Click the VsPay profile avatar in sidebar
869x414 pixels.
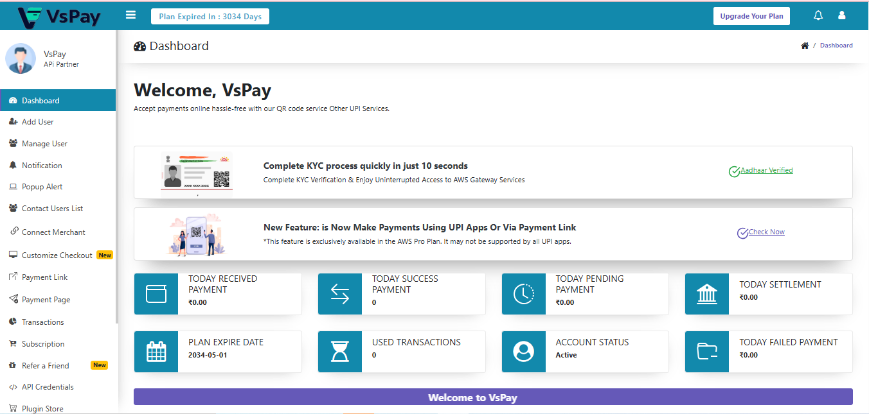coord(21,59)
